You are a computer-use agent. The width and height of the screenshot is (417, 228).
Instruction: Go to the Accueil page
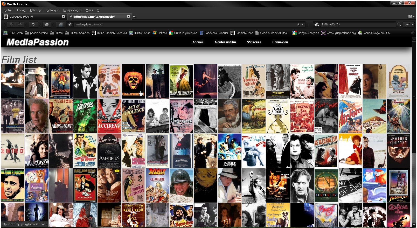tap(198, 42)
